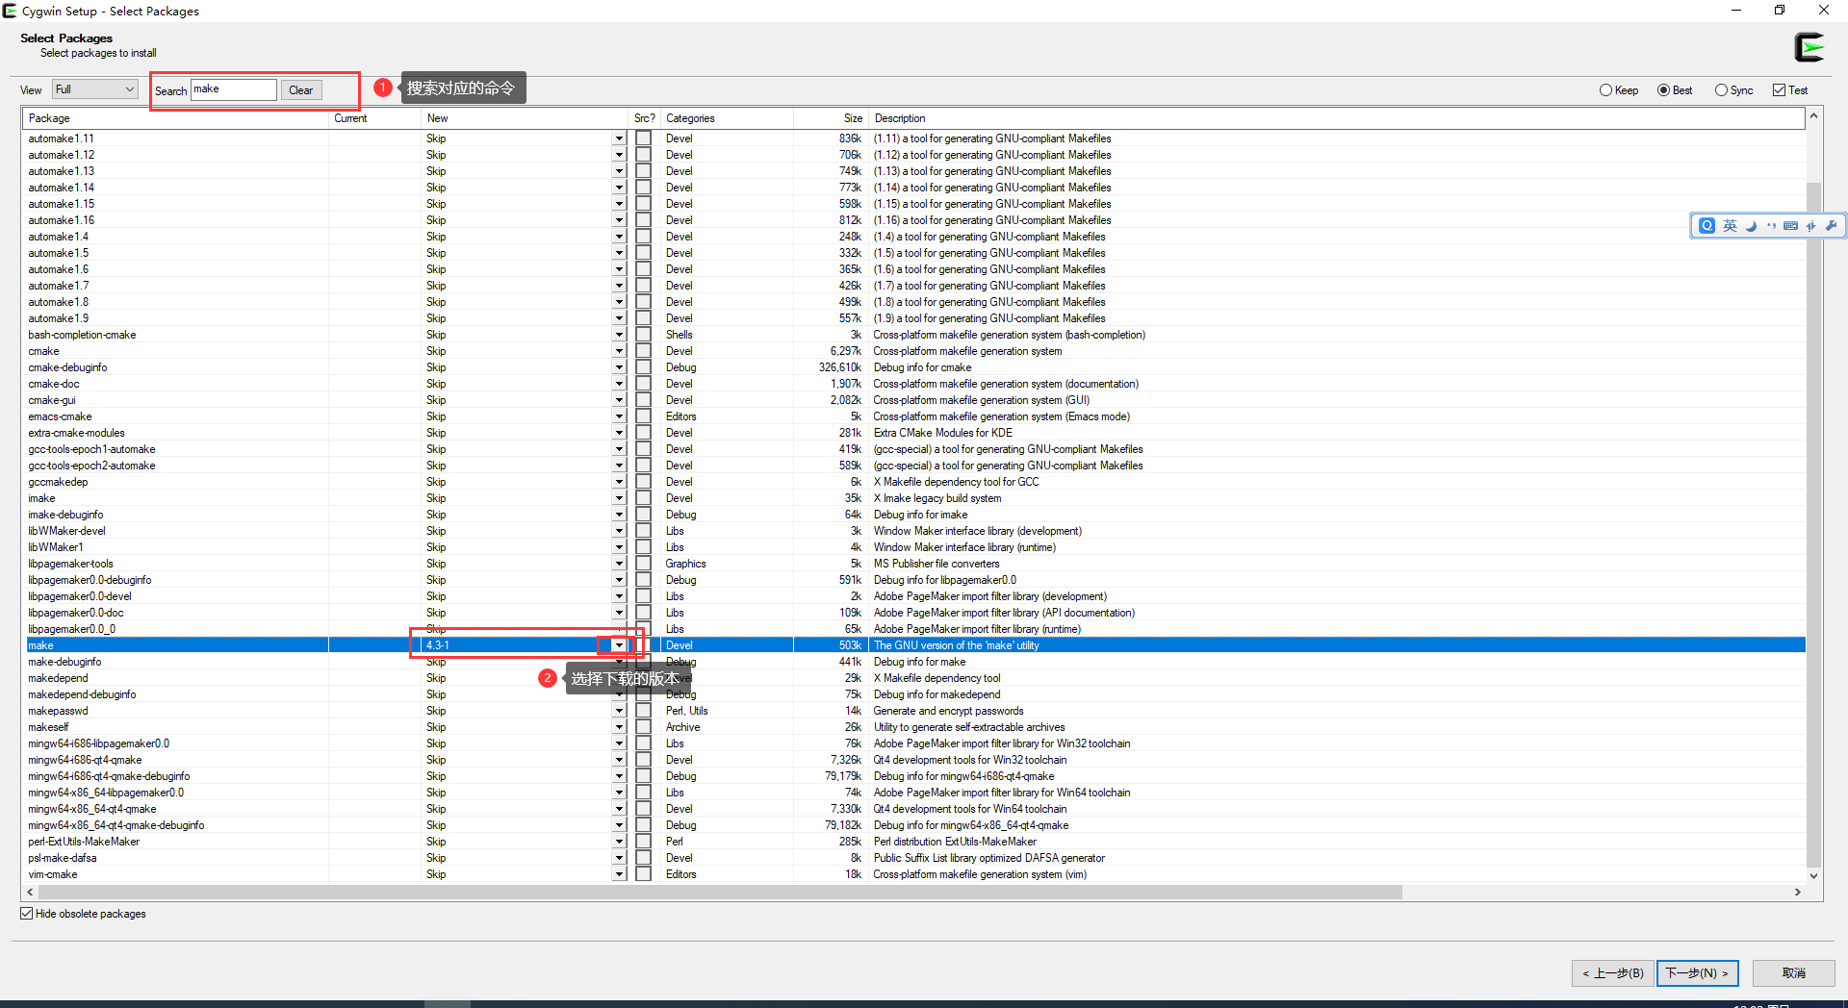Viewport: 1848px width, 1008px height.
Task: Open version dropdown for make package
Action: click(x=619, y=645)
